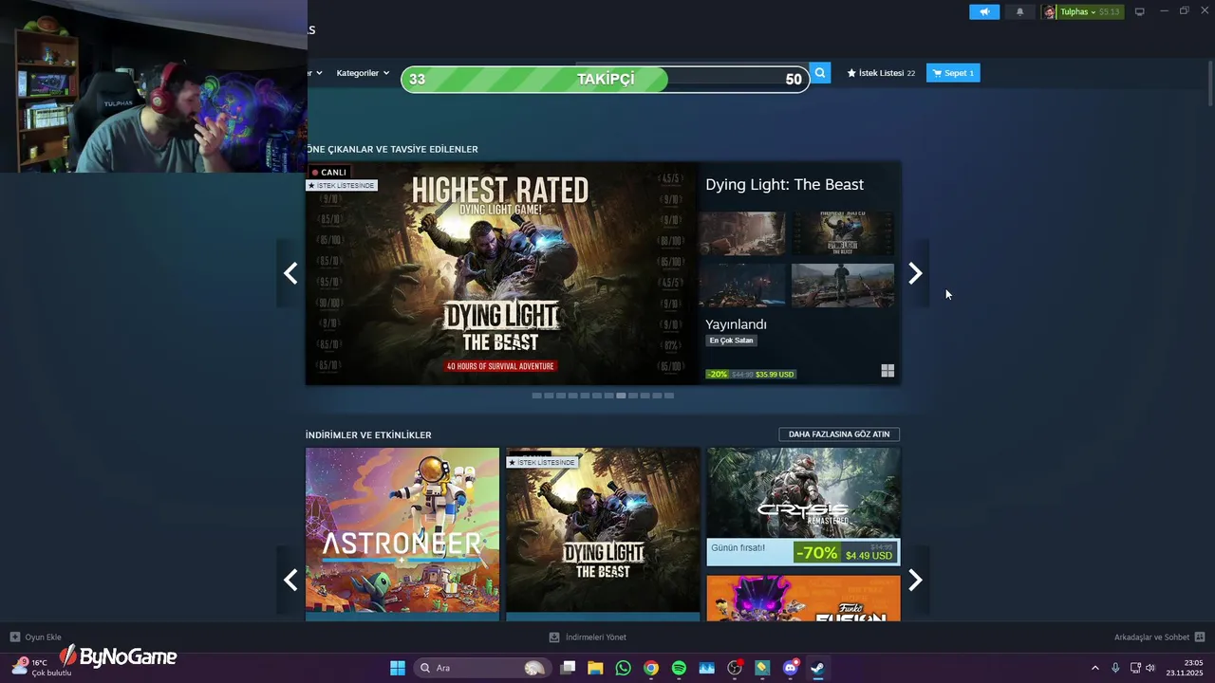The width and height of the screenshot is (1215, 683).
Task: Click Oyun Ekle add game button
Action: 36,637
